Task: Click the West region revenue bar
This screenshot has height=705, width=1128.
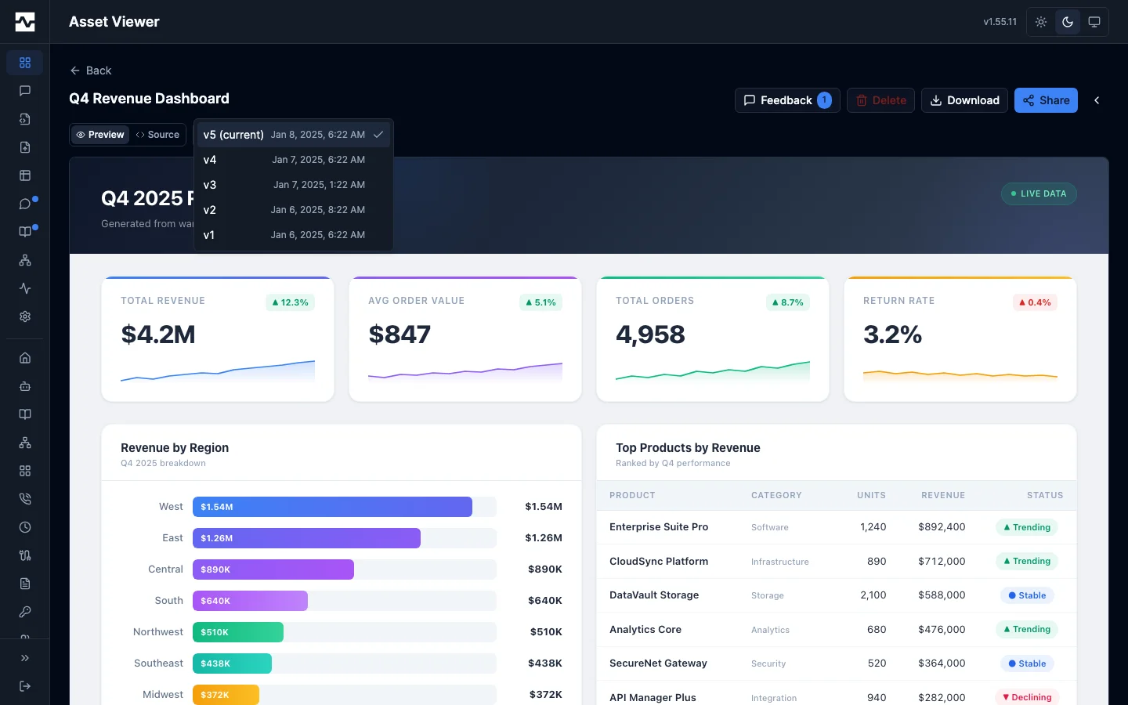Action: point(332,507)
